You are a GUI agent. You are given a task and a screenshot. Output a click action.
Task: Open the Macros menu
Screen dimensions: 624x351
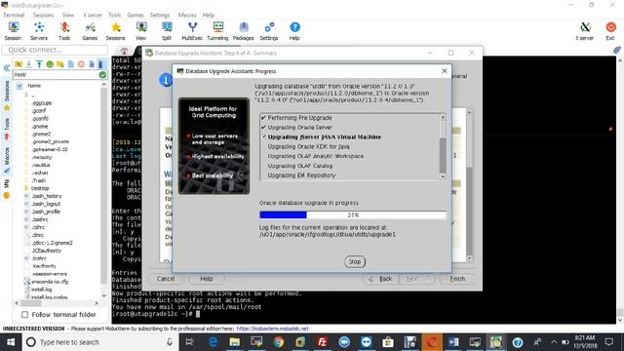point(187,15)
